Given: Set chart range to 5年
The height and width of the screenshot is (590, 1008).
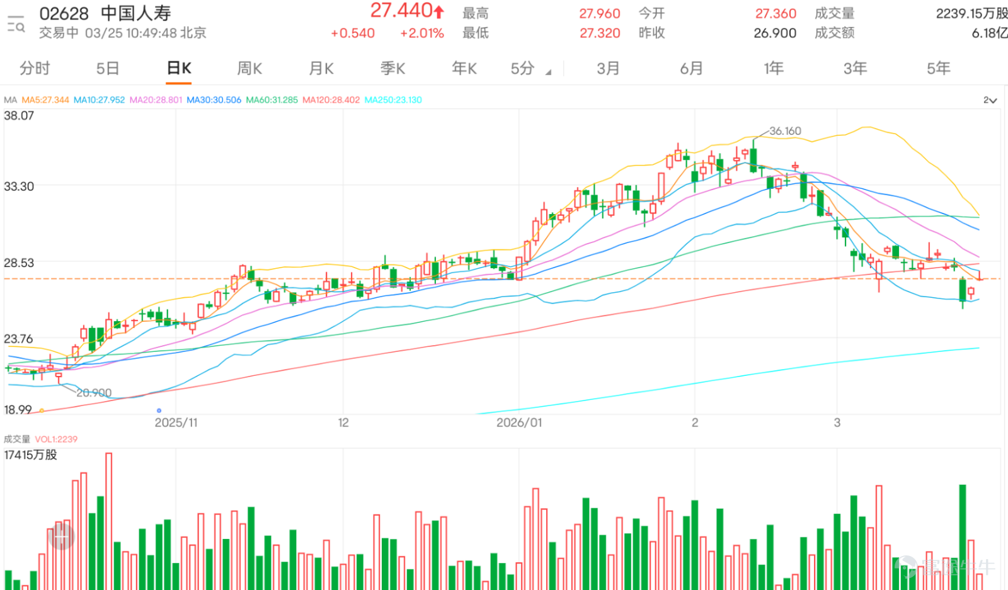Looking at the screenshot, I should [x=939, y=68].
